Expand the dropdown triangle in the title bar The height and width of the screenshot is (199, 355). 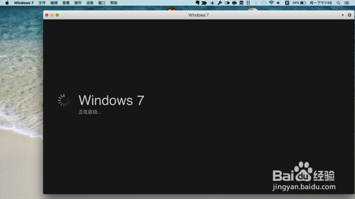[x=343, y=15]
